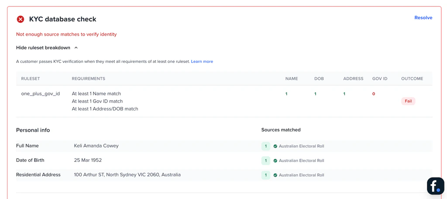Click Australian Electoral Roll in Residential Address row

click(301, 175)
